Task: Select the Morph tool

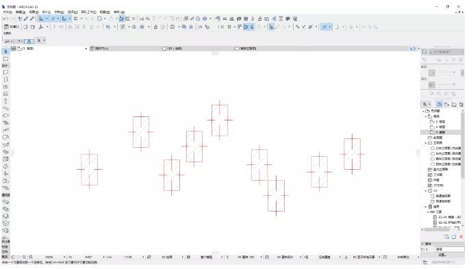Action: (5, 166)
